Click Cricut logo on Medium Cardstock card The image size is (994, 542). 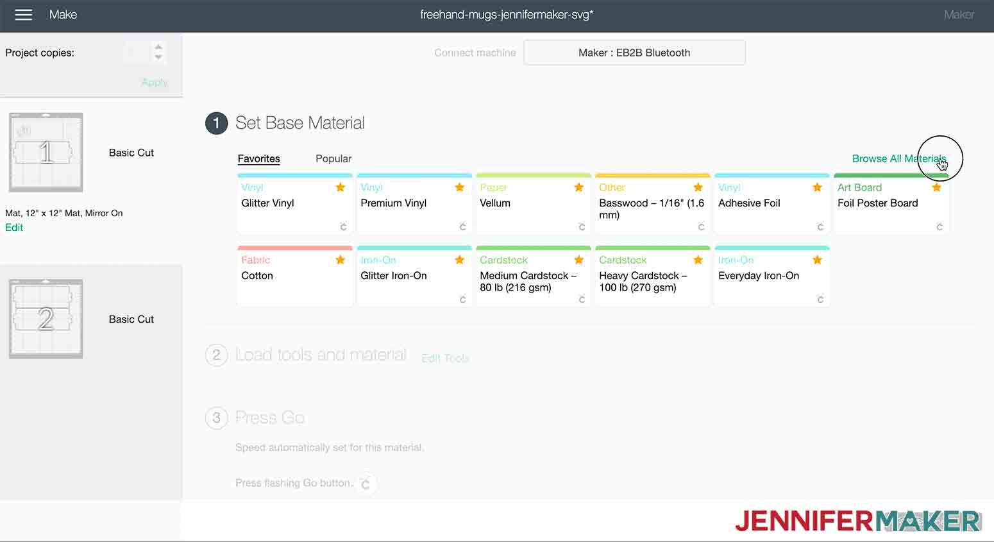pos(582,299)
